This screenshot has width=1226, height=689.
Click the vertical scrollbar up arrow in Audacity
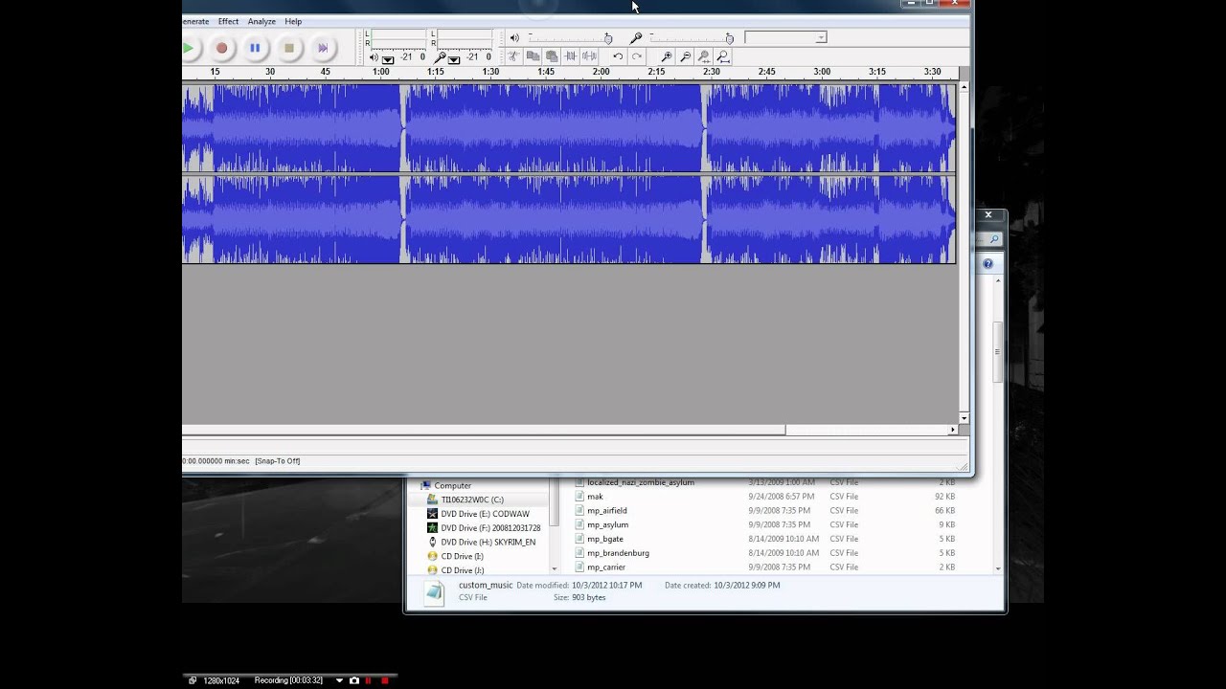pyautogui.click(x=964, y=88)
